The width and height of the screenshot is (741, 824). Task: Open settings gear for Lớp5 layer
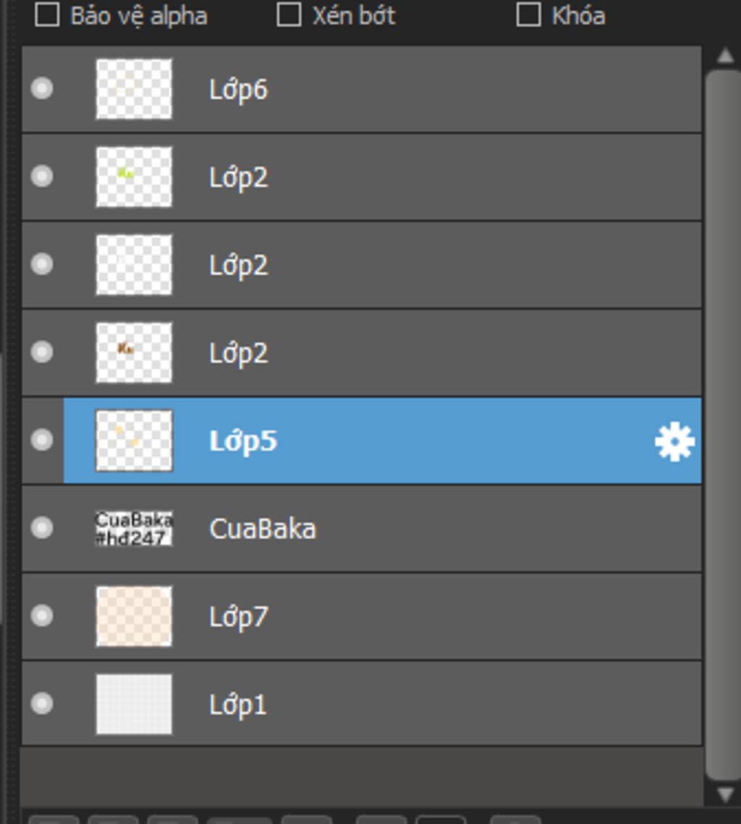pyautogui.click(x=674, y=441)
